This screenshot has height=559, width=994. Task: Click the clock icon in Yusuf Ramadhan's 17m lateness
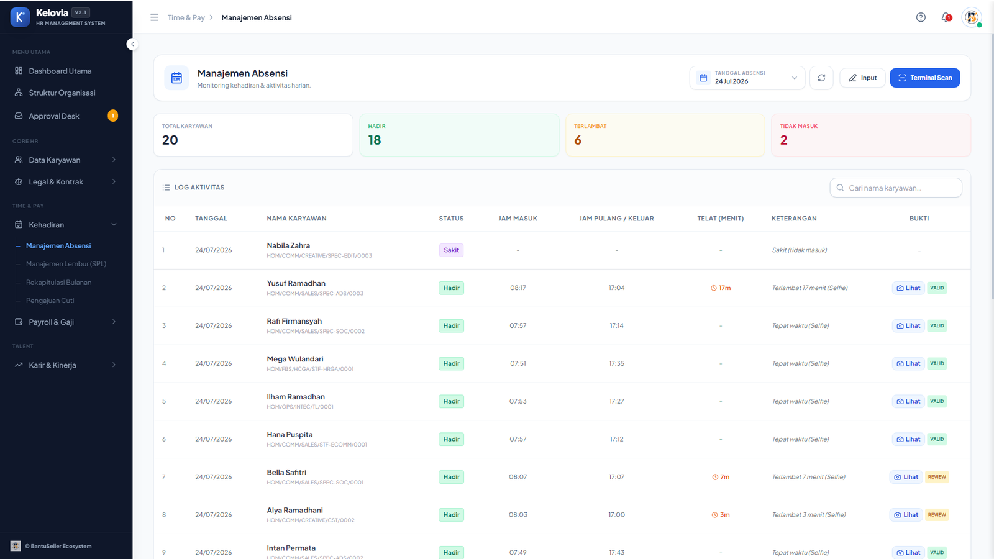(x=714, y=288)
